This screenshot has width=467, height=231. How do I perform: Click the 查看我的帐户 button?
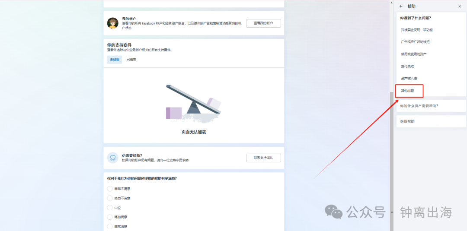point(263,23)
